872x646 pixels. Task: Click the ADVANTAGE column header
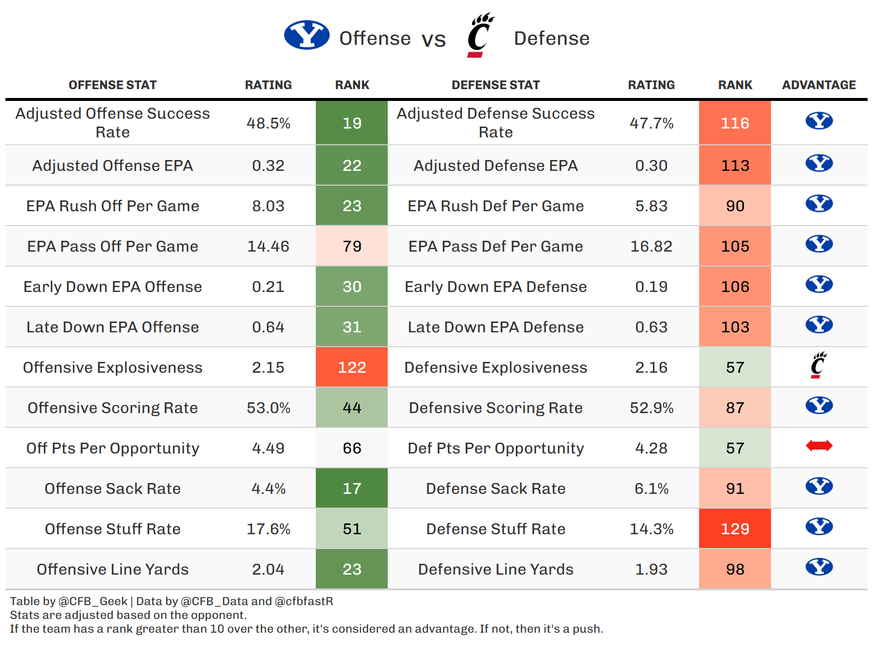pyautogui.click(x=819, y=85)
